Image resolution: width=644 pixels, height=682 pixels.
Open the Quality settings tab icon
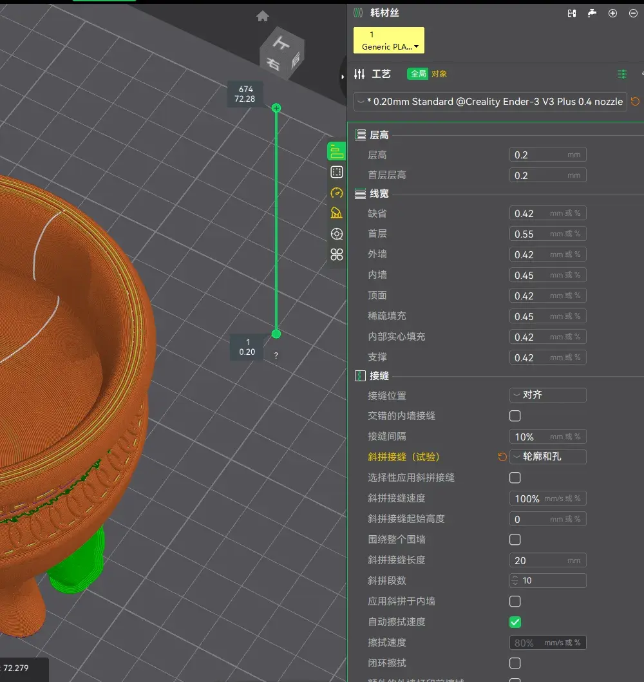(336, 152)
